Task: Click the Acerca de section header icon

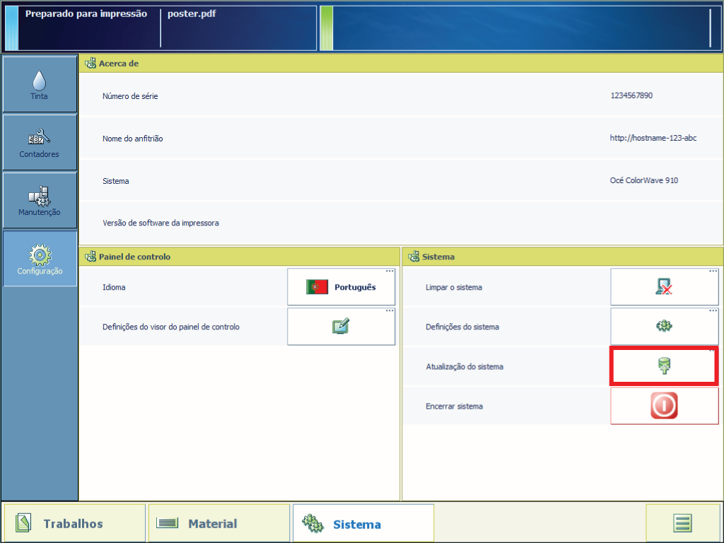Action: [x=90, y=63]
